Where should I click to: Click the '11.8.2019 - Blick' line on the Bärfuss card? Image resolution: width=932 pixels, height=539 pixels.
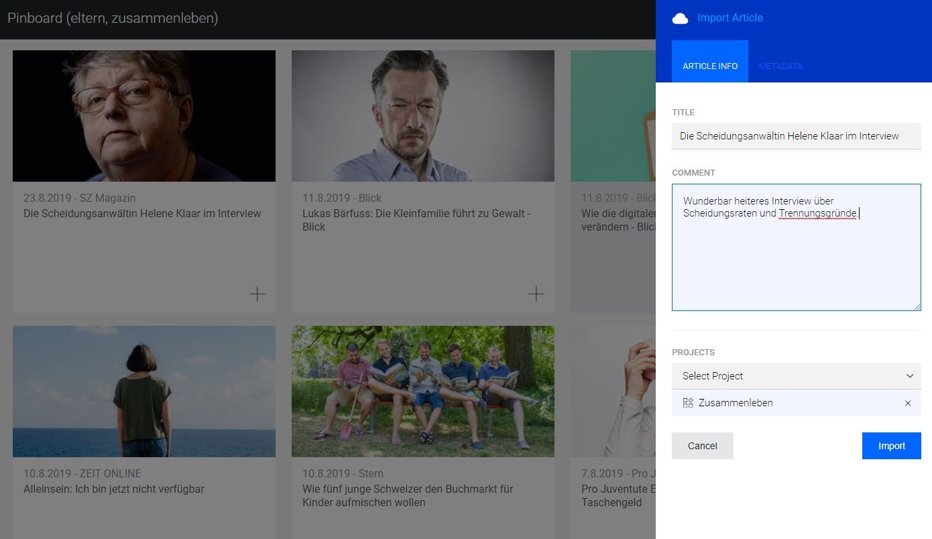[x=342, y=198]
